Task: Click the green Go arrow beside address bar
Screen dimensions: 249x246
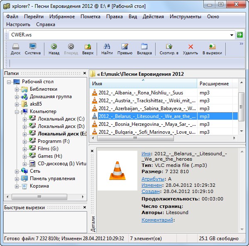Action: tap(239, 35)
